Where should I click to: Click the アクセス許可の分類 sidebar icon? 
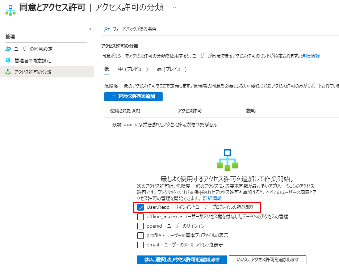click(x=8, y=72)
